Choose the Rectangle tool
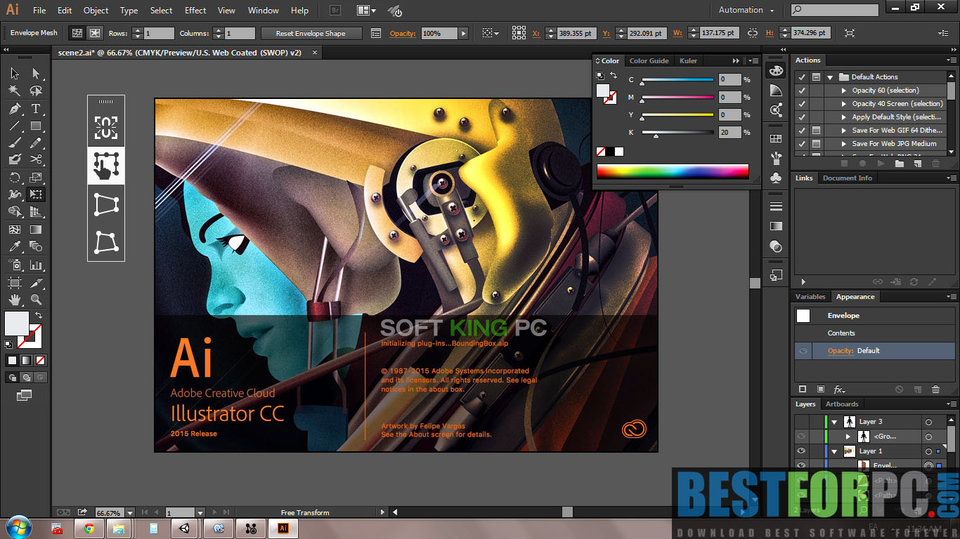The width and height of the screenshot is (960, 539). tap(36, 126)
